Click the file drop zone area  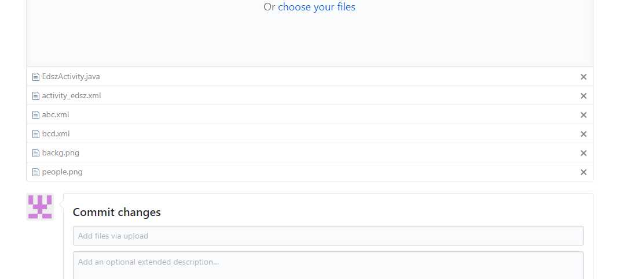click(x=310, y=33)
